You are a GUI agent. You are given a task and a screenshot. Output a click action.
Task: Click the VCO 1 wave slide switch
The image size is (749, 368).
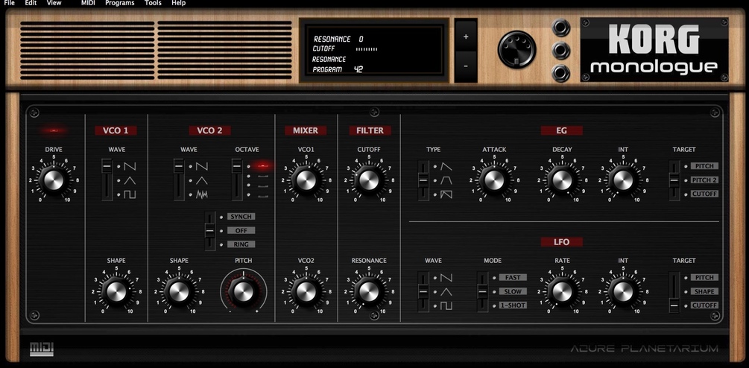[107, 180]
